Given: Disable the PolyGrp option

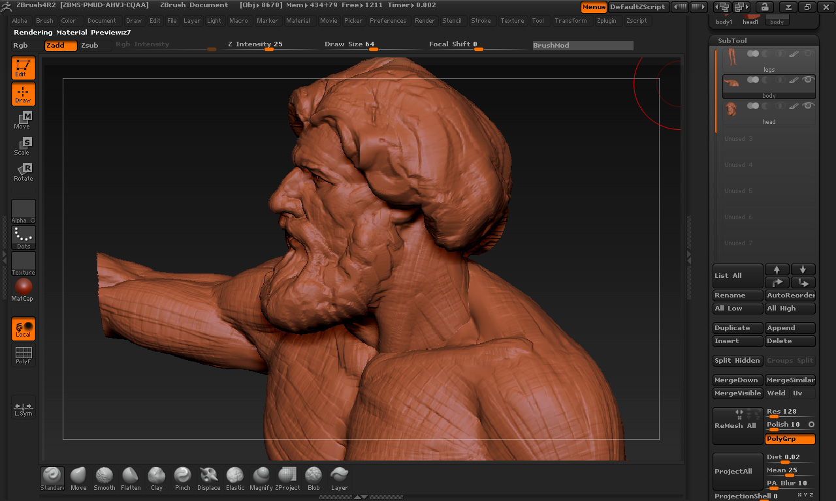Looking at the screenshot, I should point(790,439).
